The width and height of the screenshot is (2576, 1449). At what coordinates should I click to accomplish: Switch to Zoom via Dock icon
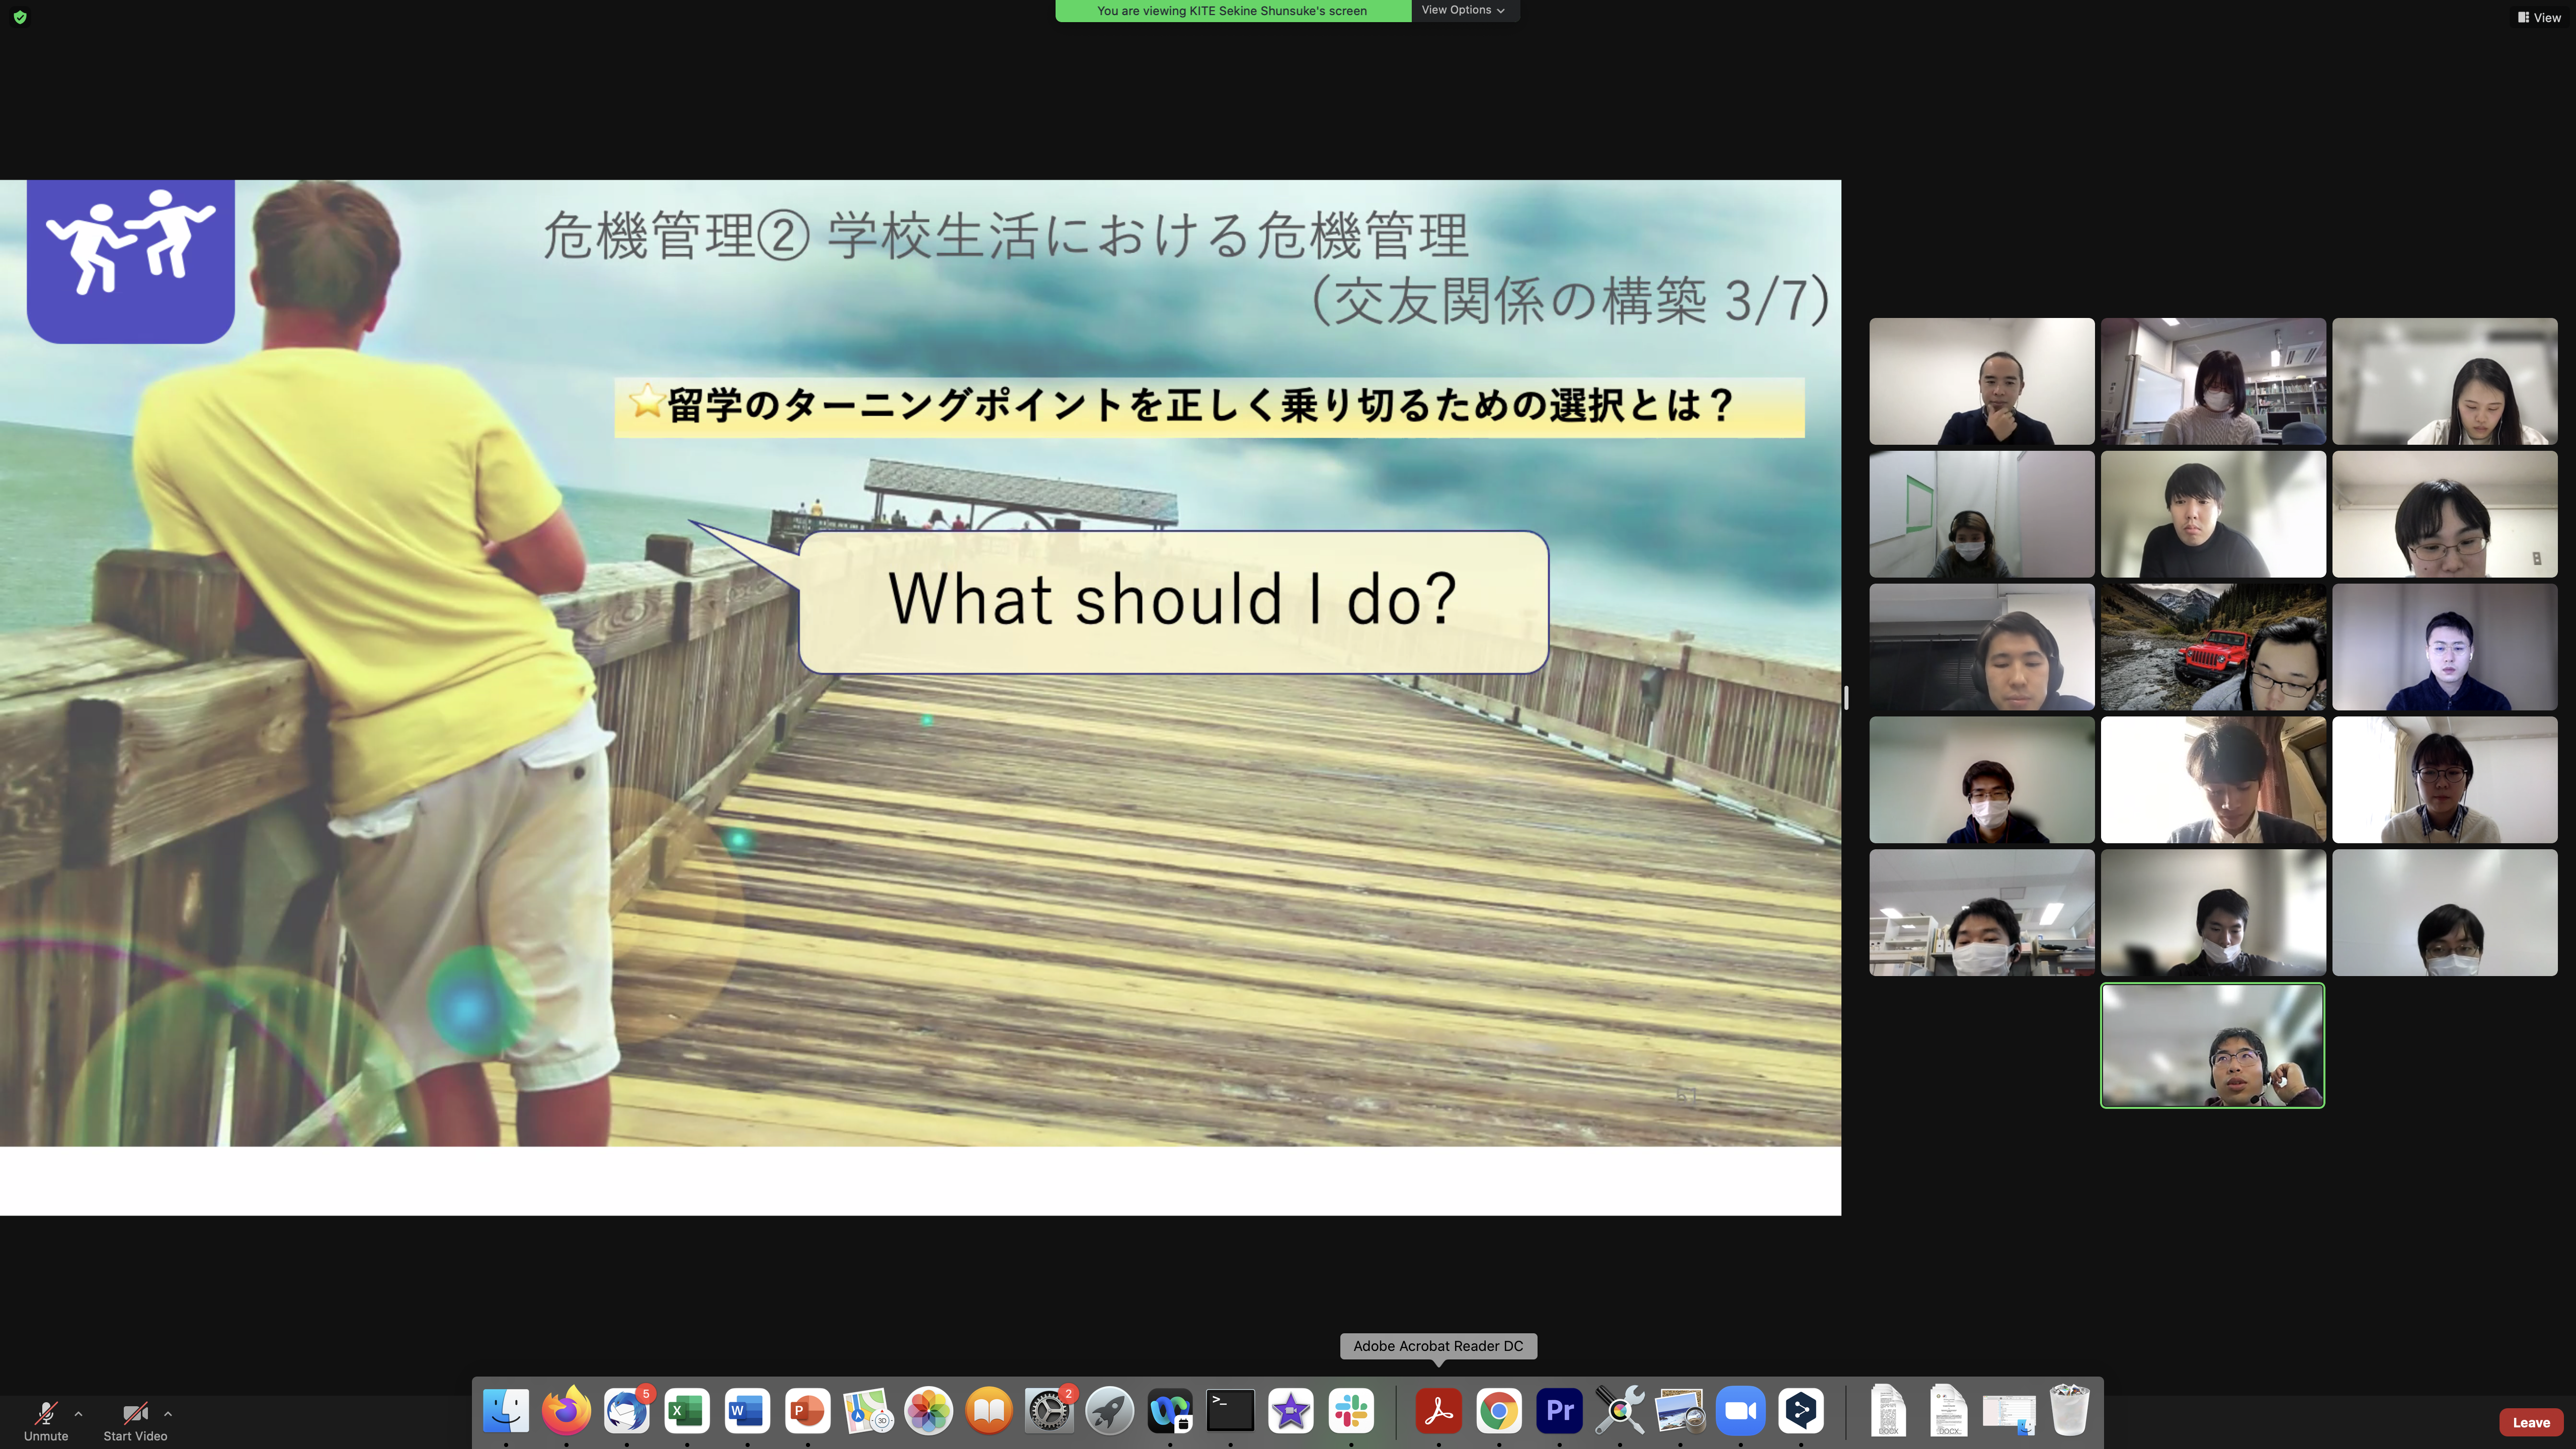tap(1741, 1411)
